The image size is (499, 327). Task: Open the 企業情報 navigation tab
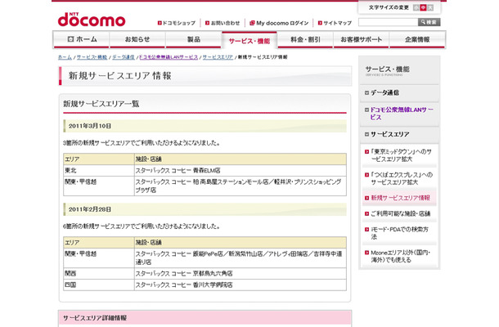(417, 39)
